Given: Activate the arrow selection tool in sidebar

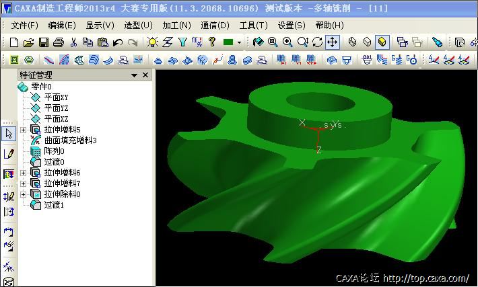Looking at the screenshot, I should [9, 134].
